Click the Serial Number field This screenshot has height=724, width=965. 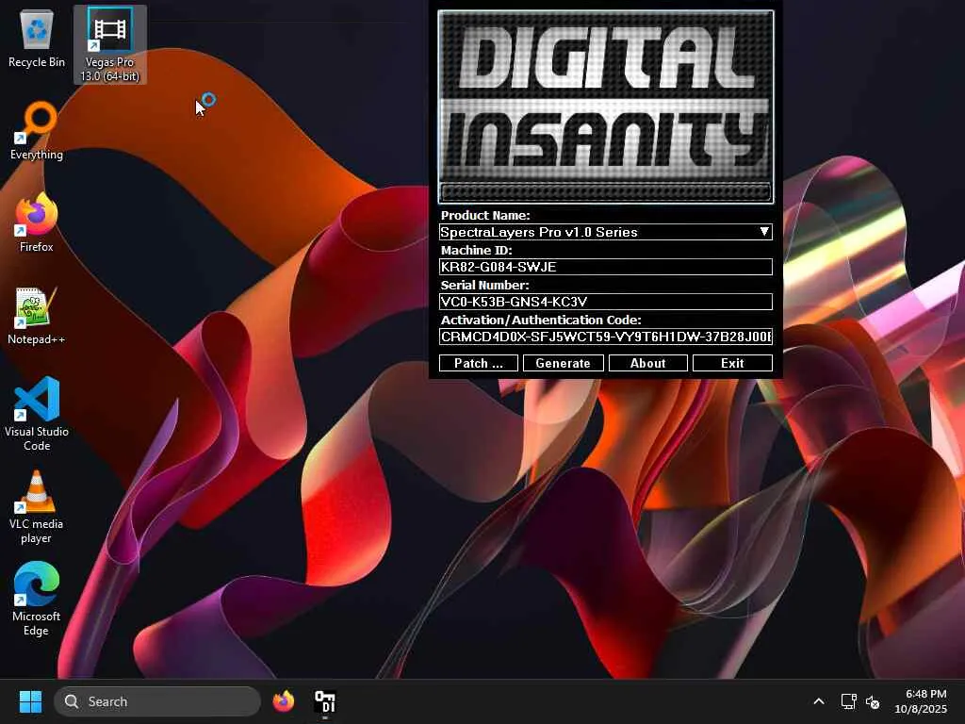pos(606,302)
